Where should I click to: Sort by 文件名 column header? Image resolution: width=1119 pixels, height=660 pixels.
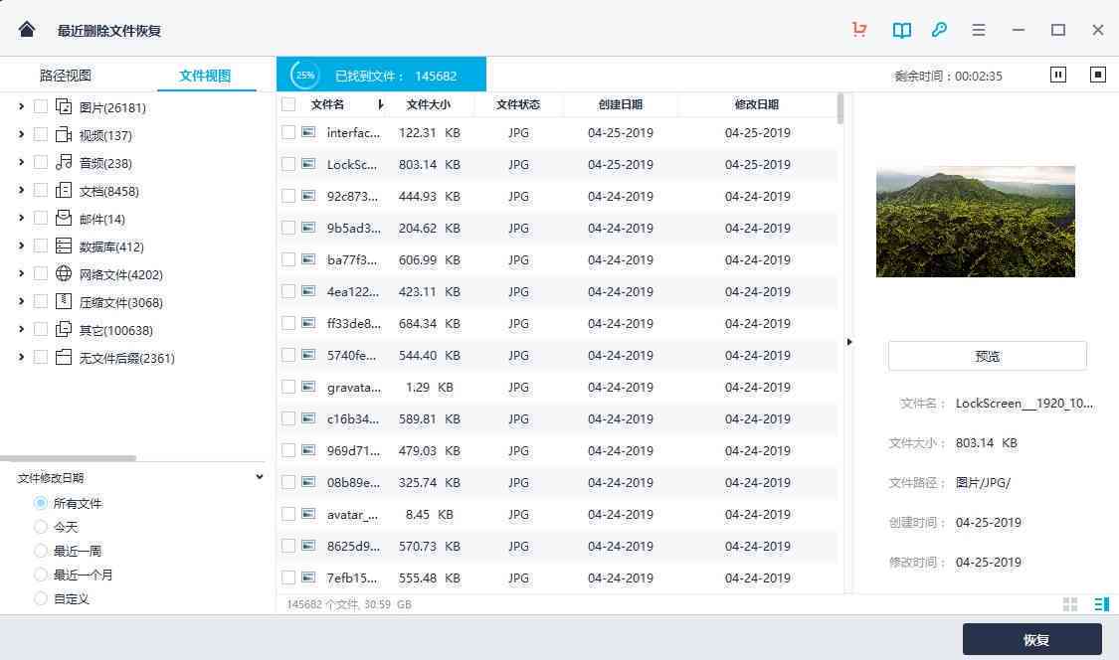(327, 104)
